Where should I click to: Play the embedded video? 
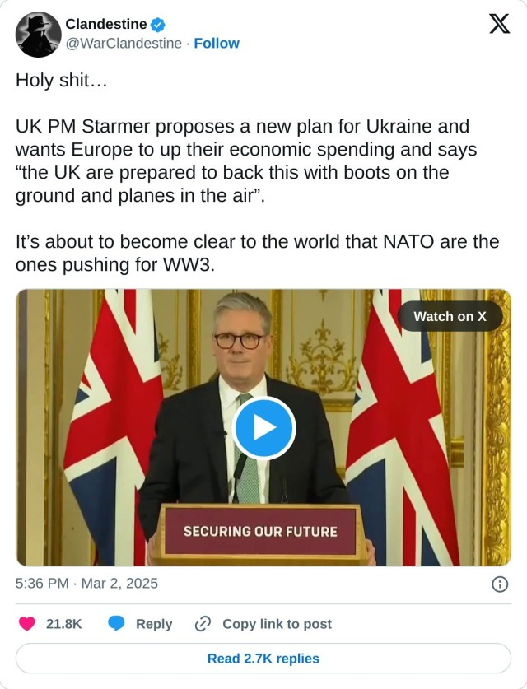(263, 428)
